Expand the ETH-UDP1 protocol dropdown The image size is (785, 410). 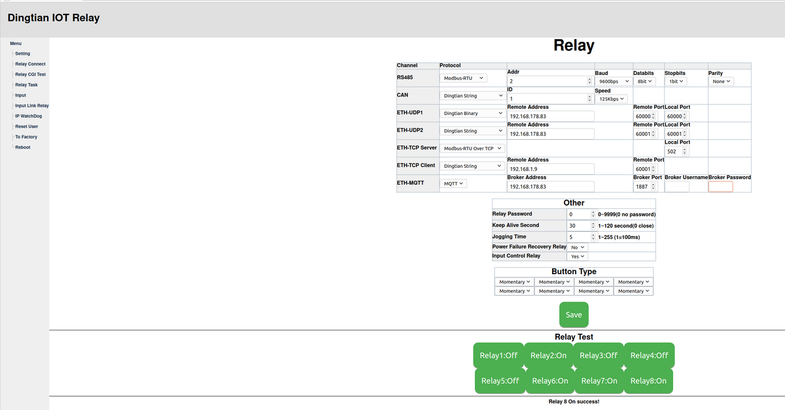(x=472, y=114)
